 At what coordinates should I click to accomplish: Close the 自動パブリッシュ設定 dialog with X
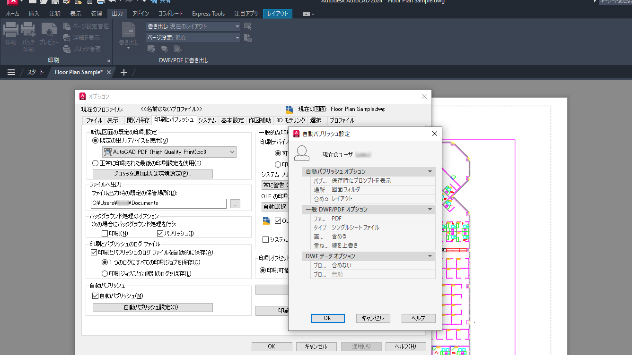435,134
